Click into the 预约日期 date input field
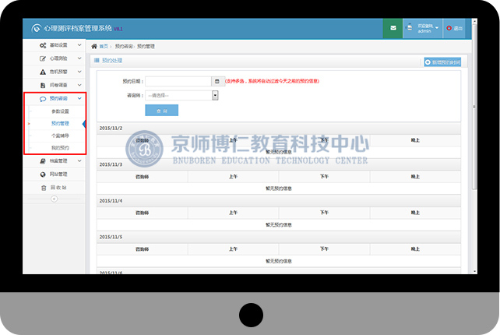This screenshot has width=500, height=335. click(178, 81)
